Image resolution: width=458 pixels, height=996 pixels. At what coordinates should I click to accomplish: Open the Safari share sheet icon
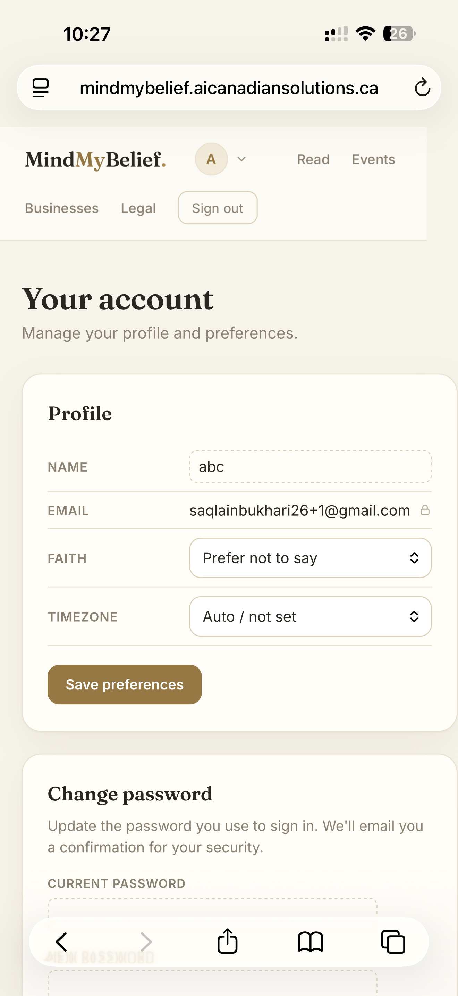click(228, 941)
